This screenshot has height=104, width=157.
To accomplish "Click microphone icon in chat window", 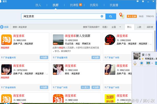I will point(135,63).
